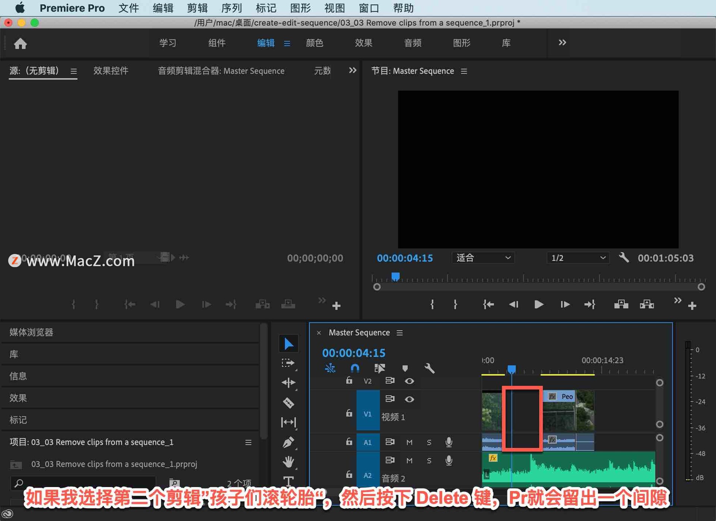716x521 pixels.
Task: Open the 序列 menu
Action: [x=231, y=8]
